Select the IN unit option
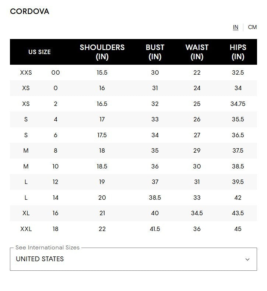Image resolution: width=267 pixels, height=291 pixels. 235,27
